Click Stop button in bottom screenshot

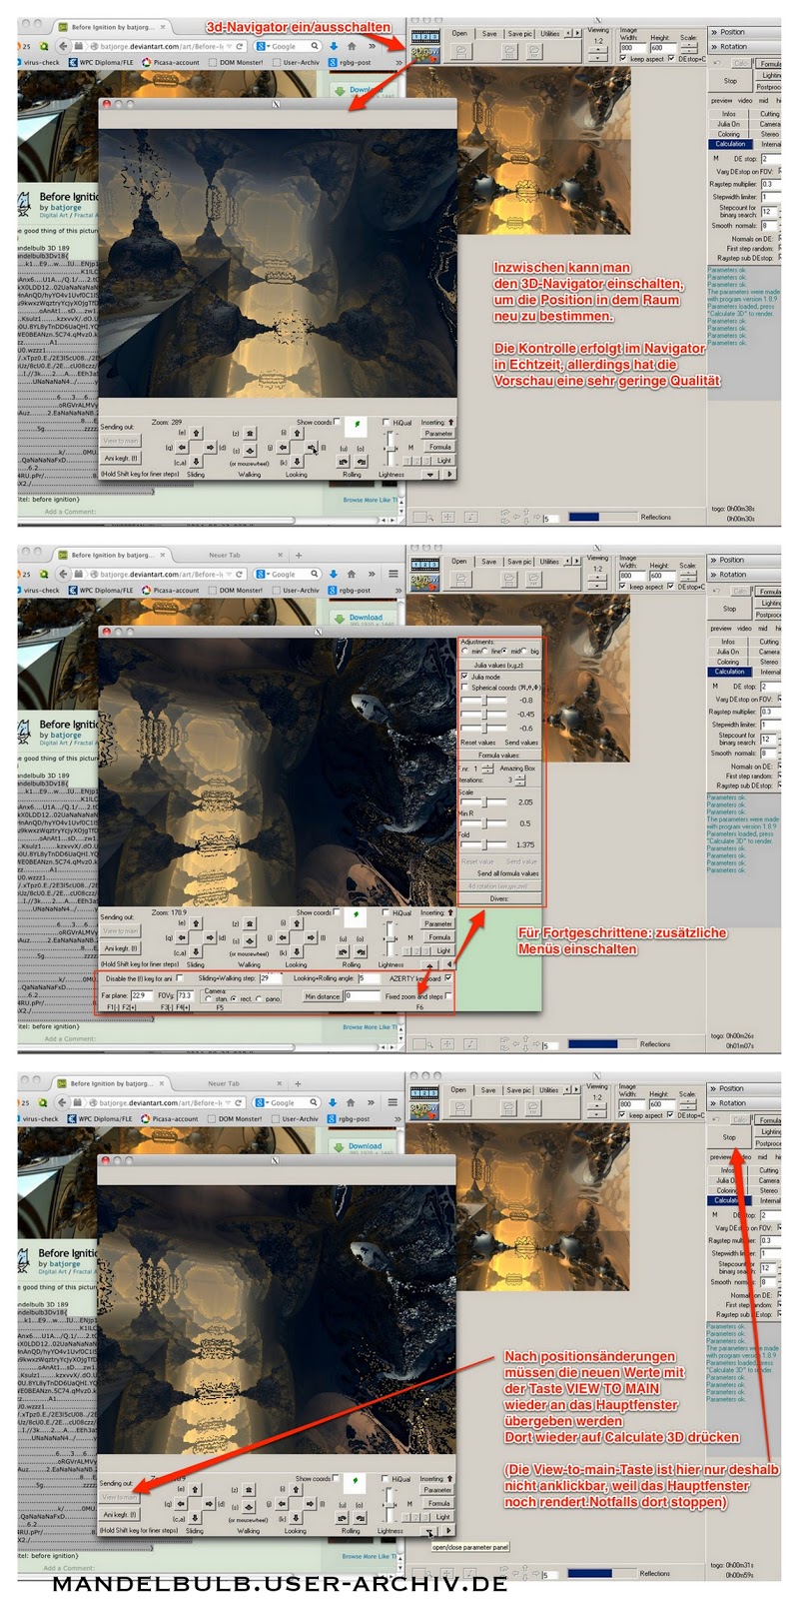tap(728, 1137)
